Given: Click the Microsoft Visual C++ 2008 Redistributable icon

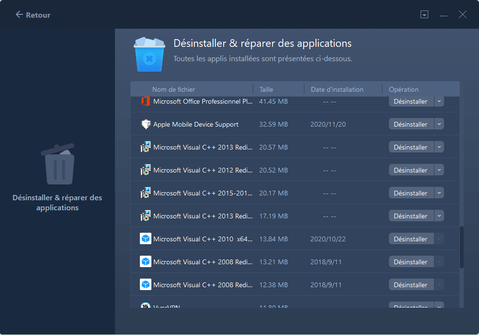Looking at the screenshot, I should click(x=145, y=261).
